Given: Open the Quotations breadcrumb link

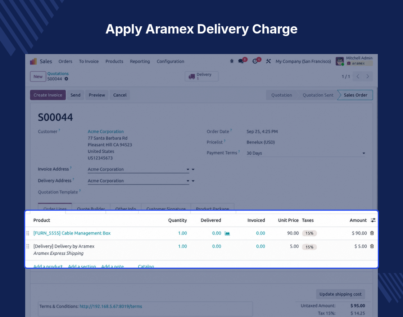Looking at the screenshot, I should click(58, 73).
